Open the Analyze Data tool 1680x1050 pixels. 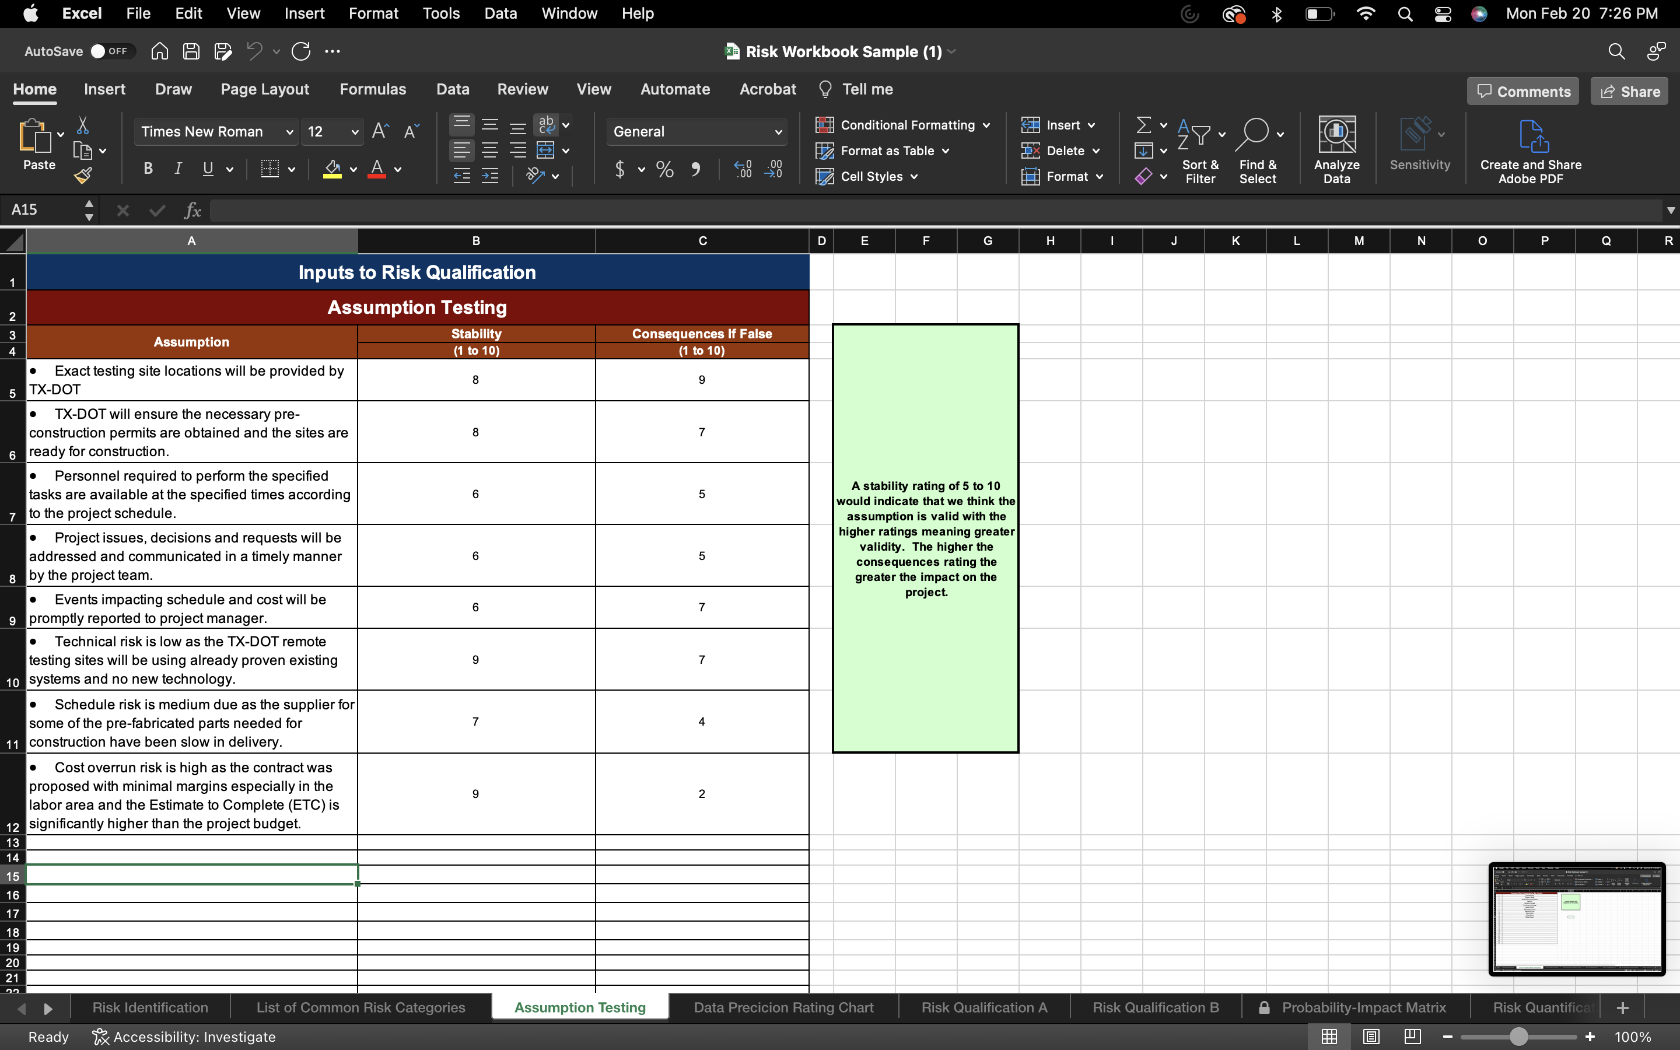coord(1336,149)
